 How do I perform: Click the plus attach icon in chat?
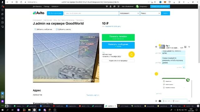click(x=156, y=101)
